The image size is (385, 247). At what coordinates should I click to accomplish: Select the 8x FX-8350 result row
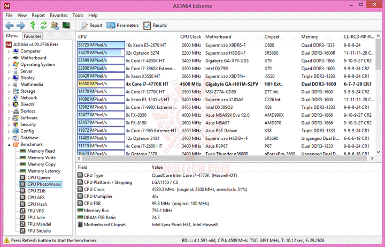click(226, 115)
